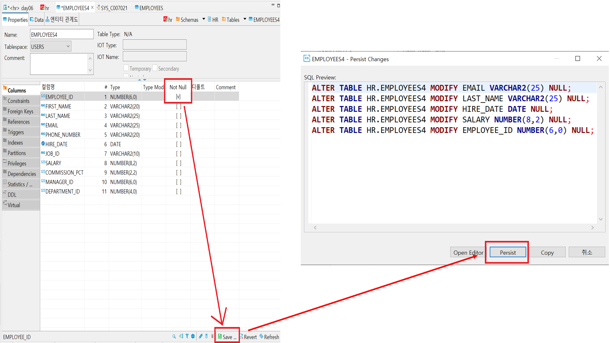This screenshot has height=343, width=610.
Task: Select Constraints in the side list
Action: click(21, 101)
